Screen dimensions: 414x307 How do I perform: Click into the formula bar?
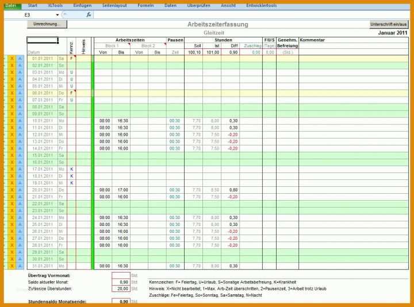click(x=251, y=15)
